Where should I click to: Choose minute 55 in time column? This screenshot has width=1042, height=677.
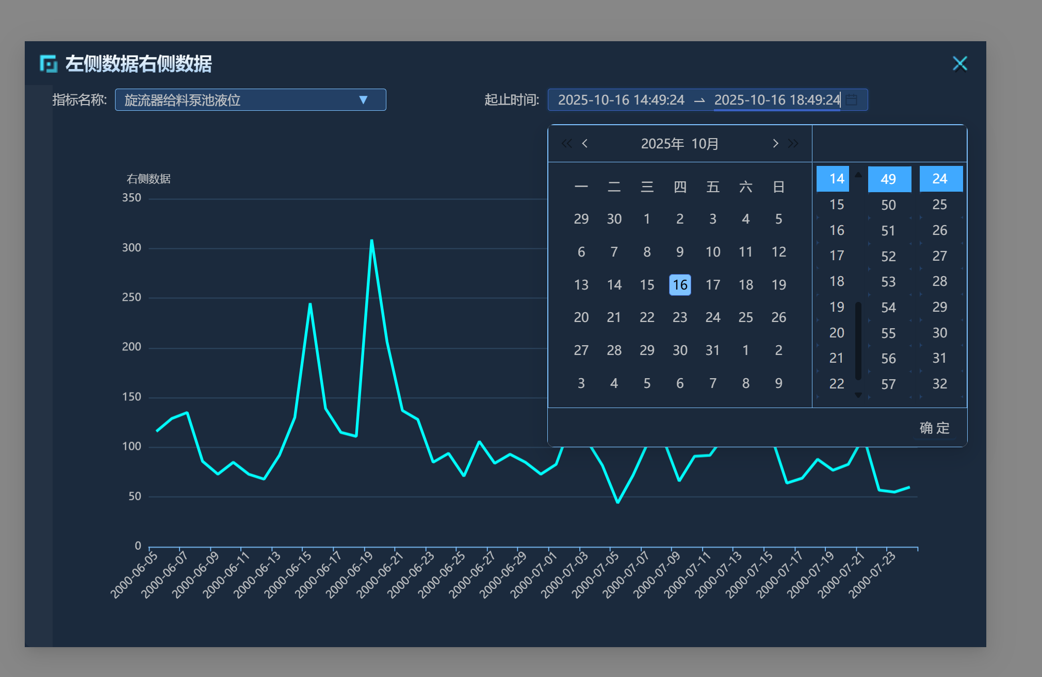point(888,333)
